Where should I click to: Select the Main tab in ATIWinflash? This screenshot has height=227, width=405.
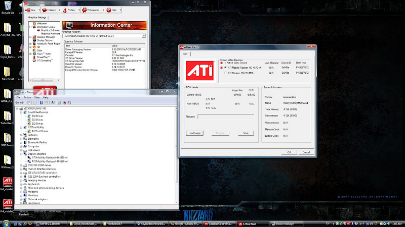(185, 54)
